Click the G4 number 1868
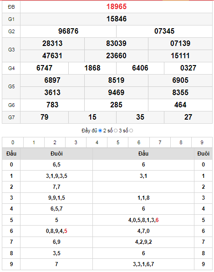This screenshot has height=272, width=214. click(92, 68)
